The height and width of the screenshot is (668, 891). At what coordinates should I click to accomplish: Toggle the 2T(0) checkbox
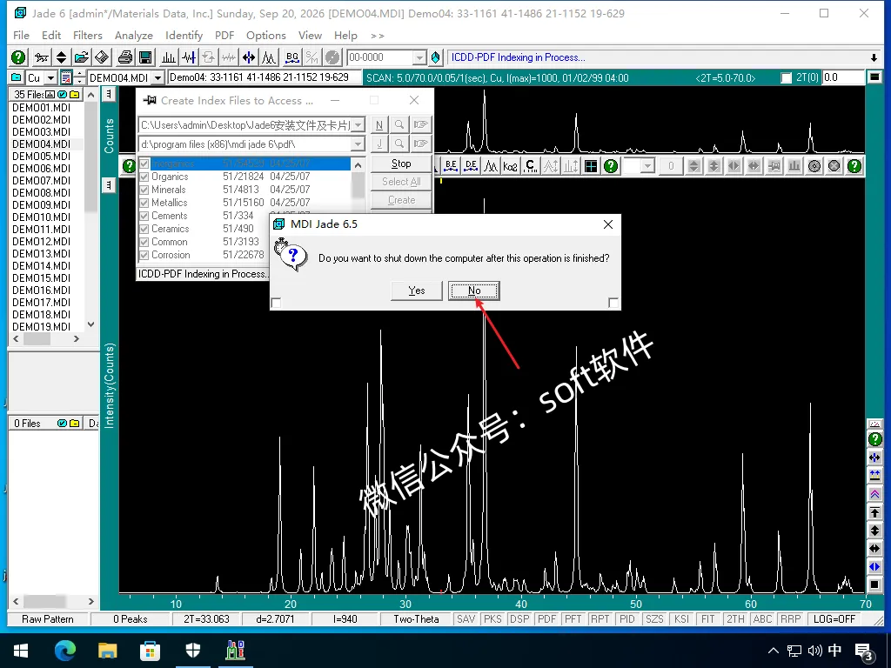(x=787, y=77)
